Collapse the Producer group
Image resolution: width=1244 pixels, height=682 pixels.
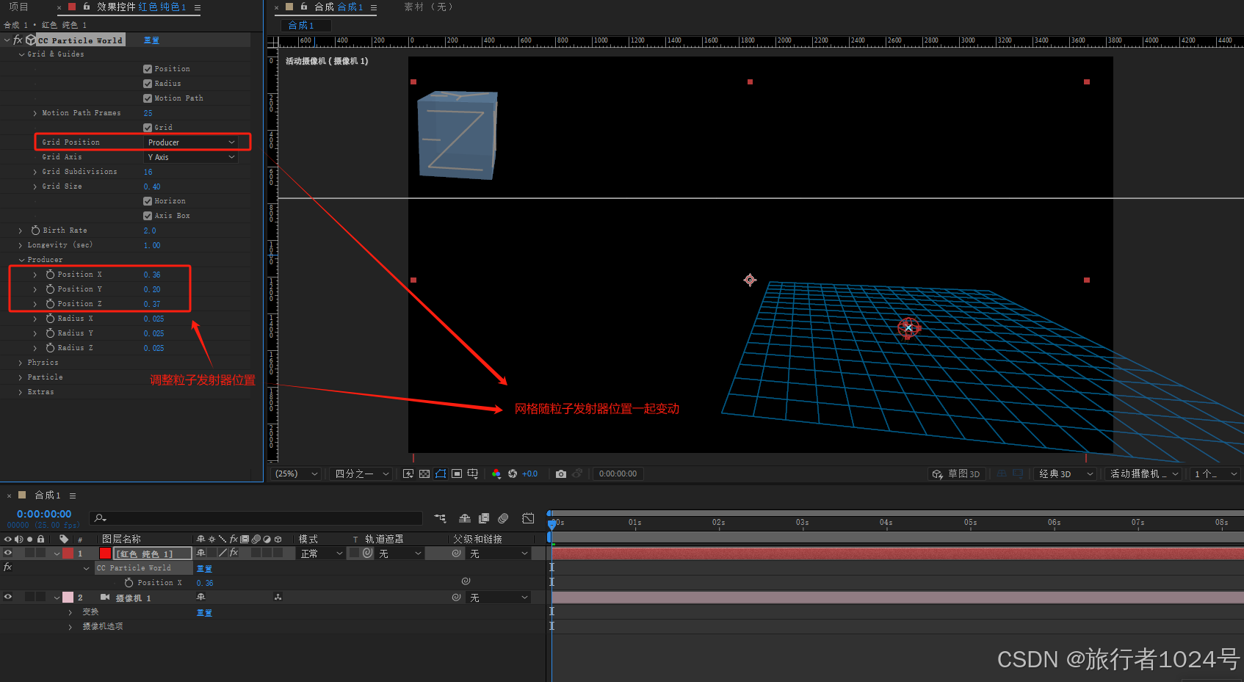(21, 260)
